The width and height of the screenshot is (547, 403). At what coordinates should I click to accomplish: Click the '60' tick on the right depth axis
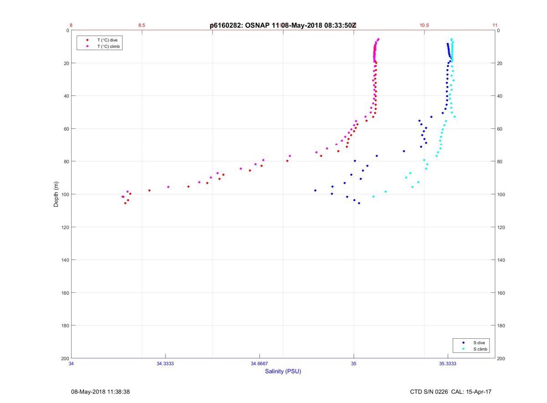pos(500,129)
